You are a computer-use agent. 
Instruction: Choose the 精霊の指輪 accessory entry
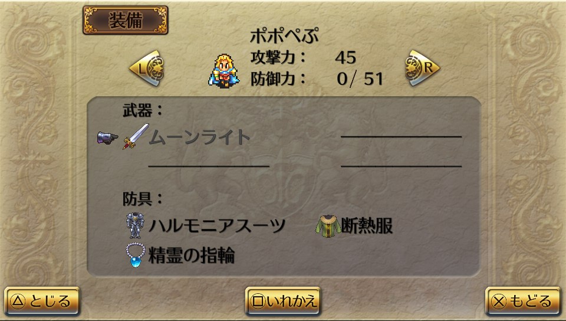click(180, 255)
